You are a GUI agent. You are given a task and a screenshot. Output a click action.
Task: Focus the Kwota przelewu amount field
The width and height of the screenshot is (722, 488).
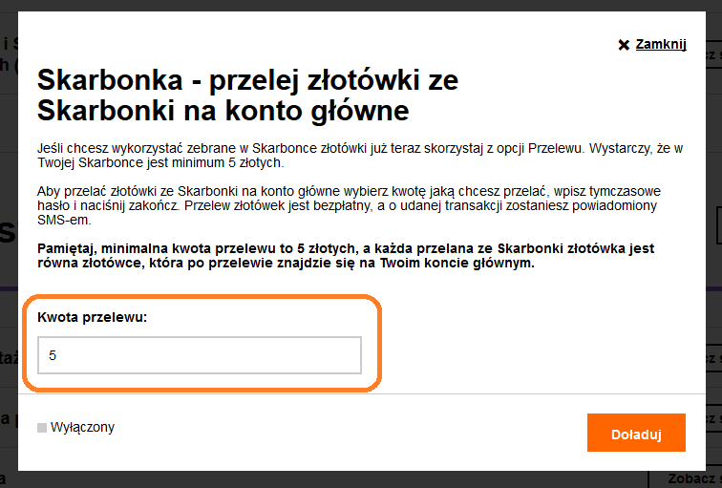point(200,355)
